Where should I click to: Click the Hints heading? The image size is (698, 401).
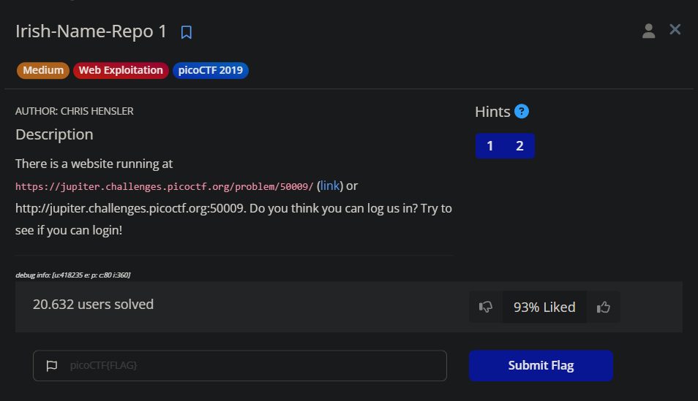492,112
